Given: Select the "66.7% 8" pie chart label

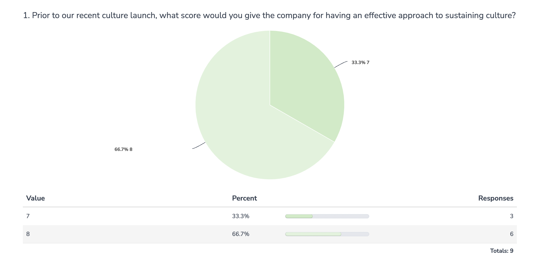Looking at the screenshot, I should (123, 149).
